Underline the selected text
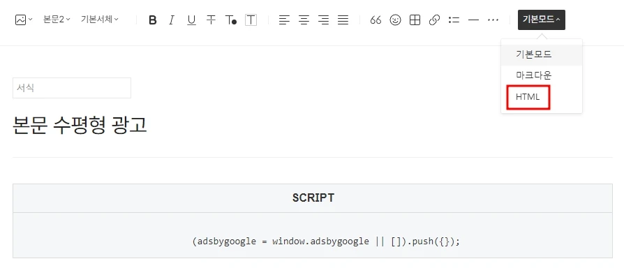The width and height of the screenshot is (624, 275). [x=191, y=20]
